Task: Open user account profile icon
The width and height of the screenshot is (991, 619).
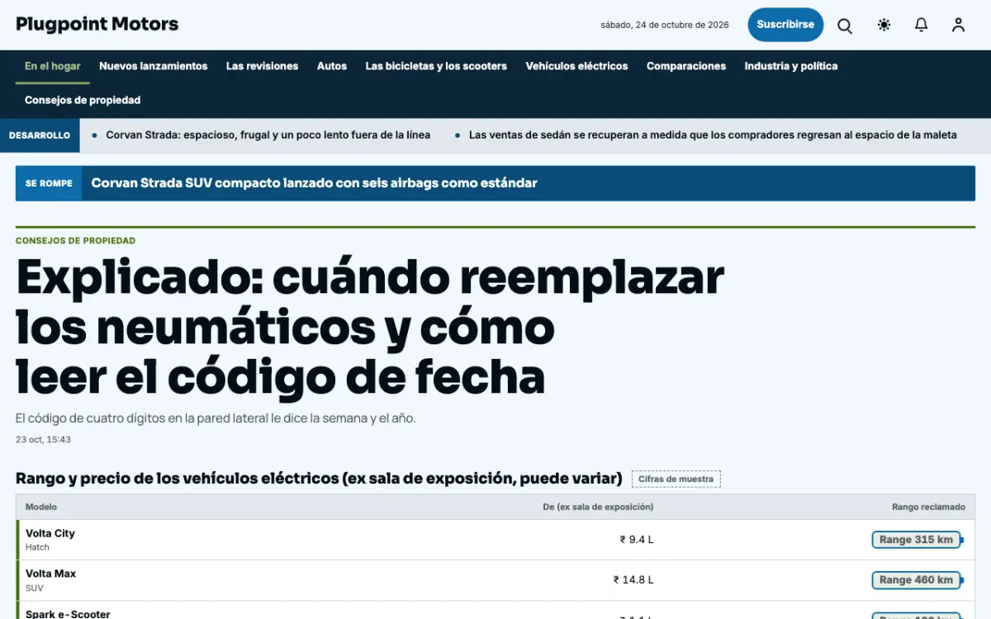Action: 958,26
